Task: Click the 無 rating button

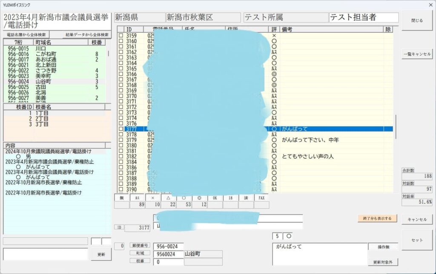Action: point(121,198)
